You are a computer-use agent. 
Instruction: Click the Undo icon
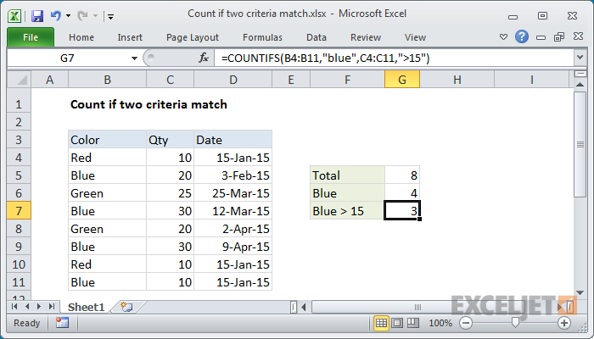point(56,16)
